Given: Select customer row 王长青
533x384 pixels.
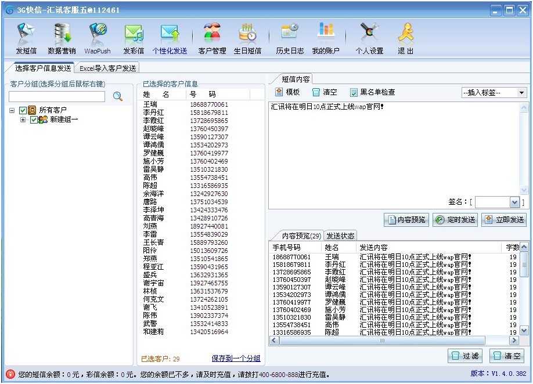Looking at the screenshot, I should point(200,242).
